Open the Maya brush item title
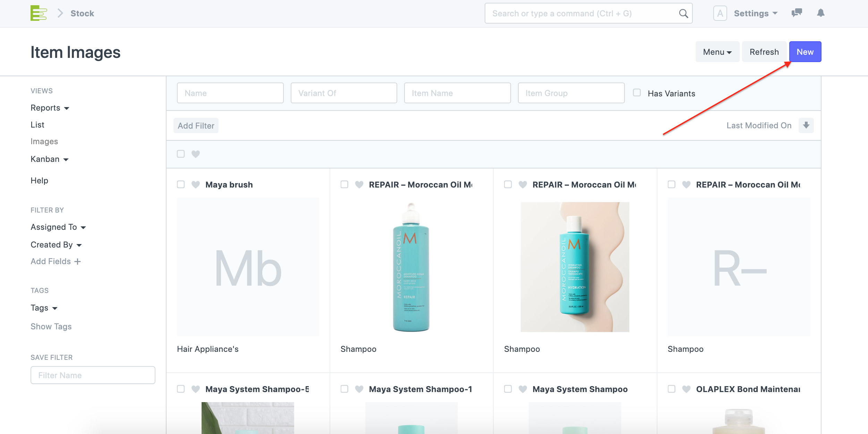Image resolution: width=868 pixels, height=434 pixels. tap(229, 185)
